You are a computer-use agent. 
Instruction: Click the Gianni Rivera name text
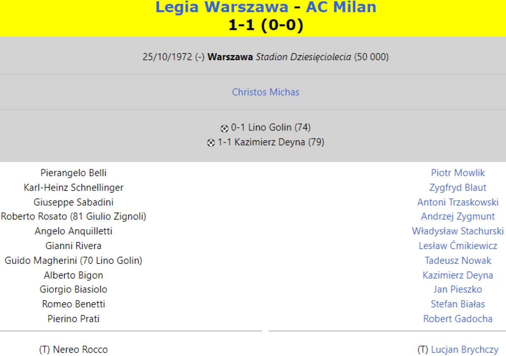coord(73,246)
